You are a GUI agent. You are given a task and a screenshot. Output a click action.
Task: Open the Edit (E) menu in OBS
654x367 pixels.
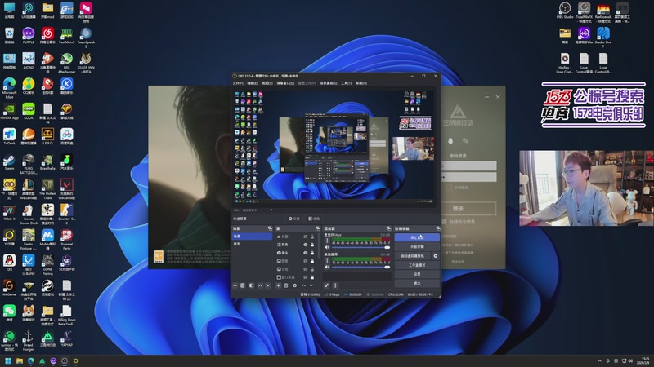(253, 83)
